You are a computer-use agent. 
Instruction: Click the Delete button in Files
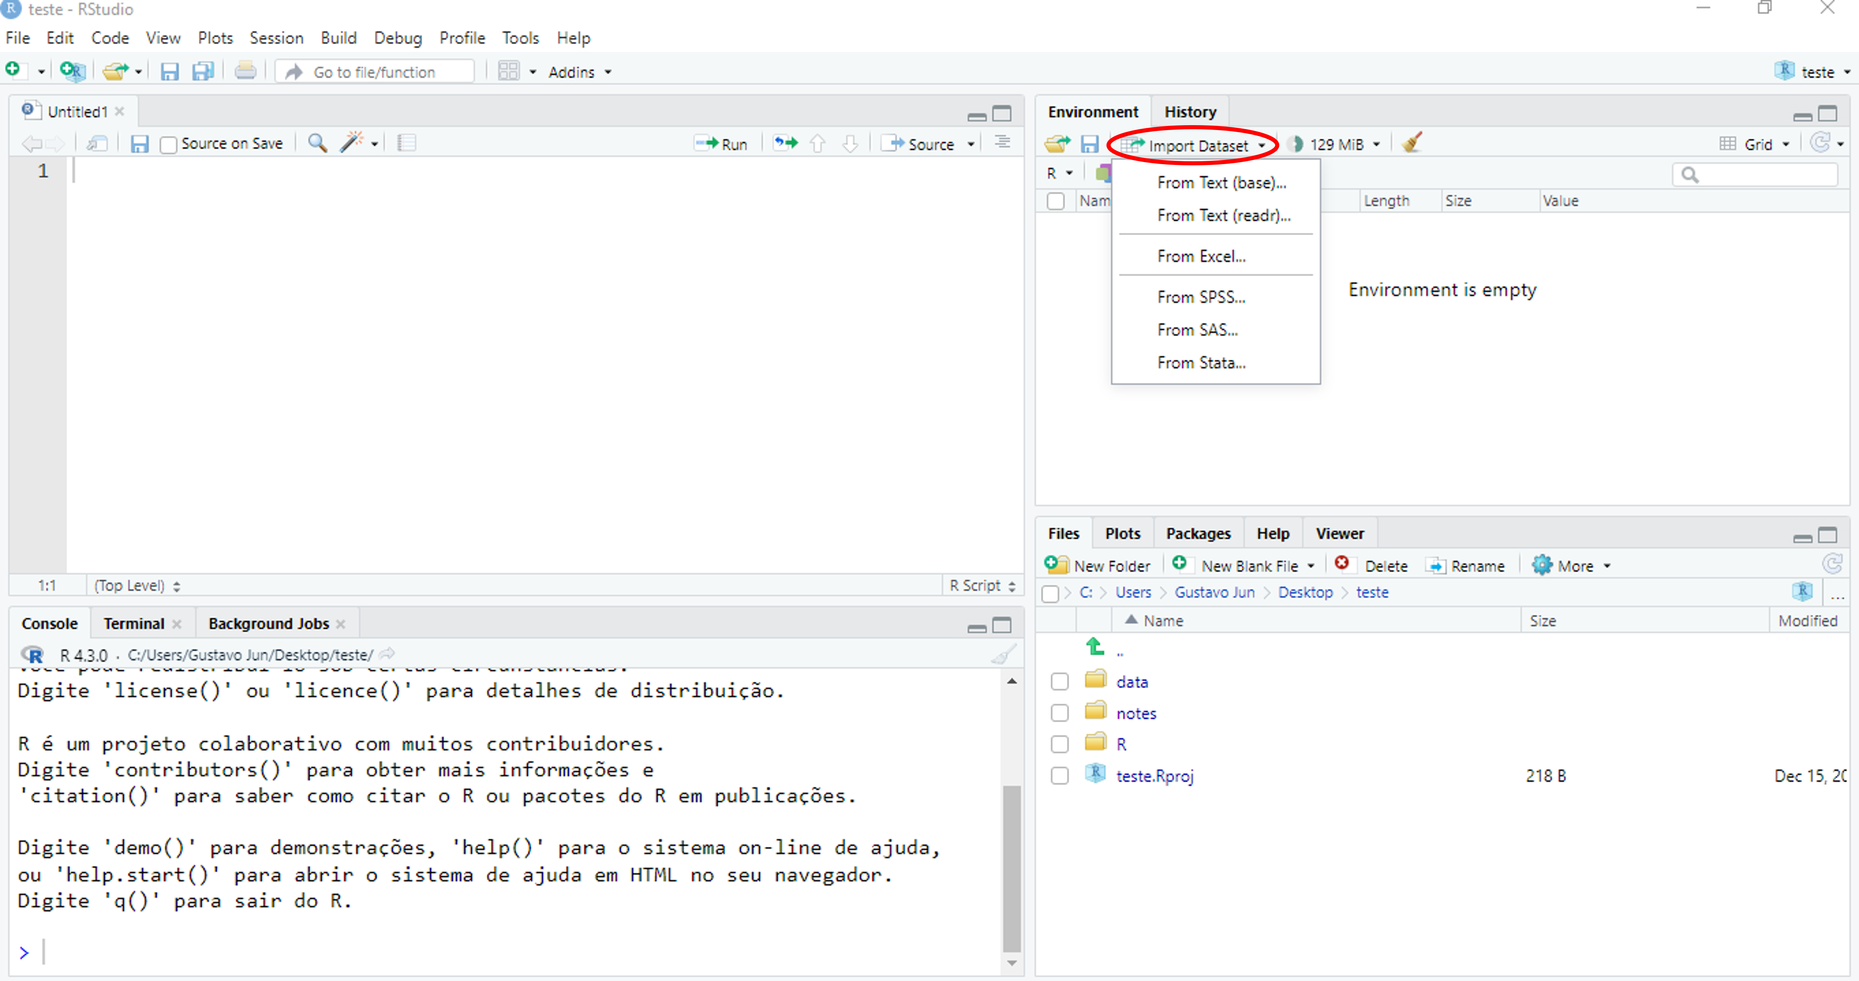coord(1371,565)
